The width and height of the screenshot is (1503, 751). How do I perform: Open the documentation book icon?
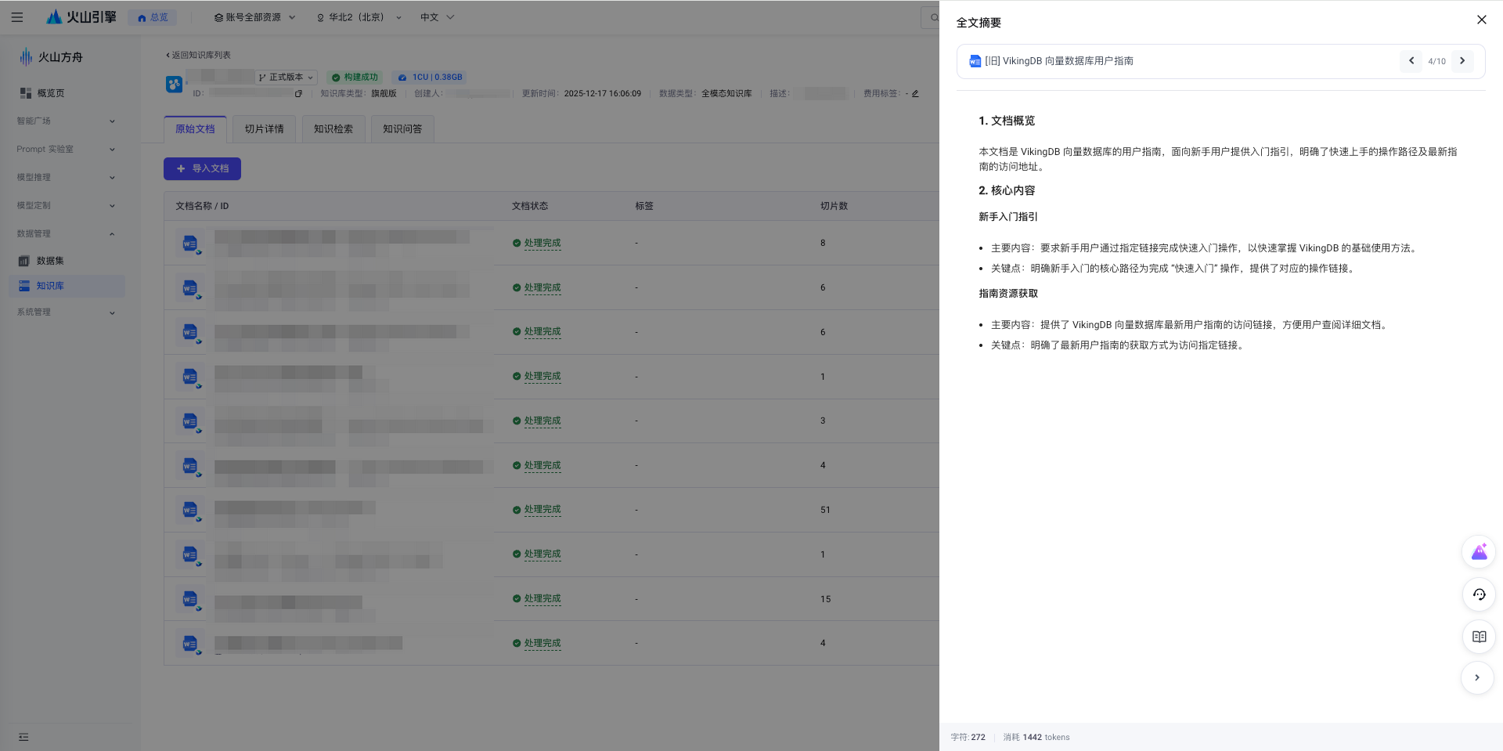pos(1479,637)
